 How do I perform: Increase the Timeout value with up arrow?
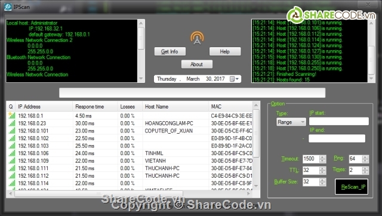[x=322, y=157]
